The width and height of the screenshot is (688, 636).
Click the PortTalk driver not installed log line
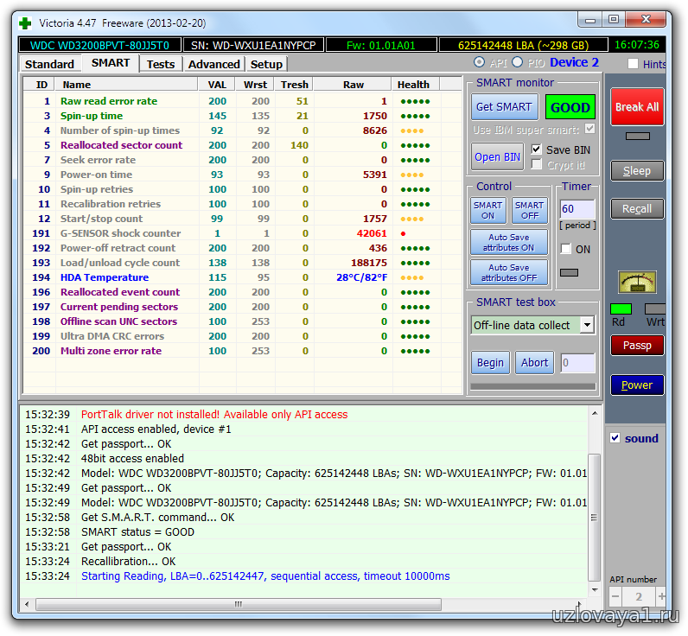coord(214,415)
